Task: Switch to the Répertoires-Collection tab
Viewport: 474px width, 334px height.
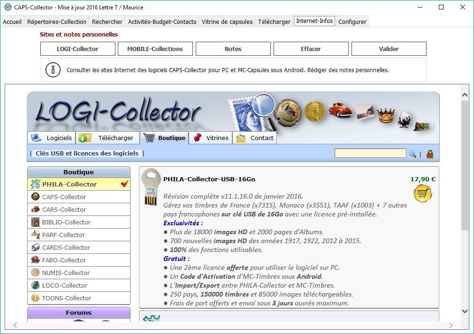Action: (x=57, y=22)
